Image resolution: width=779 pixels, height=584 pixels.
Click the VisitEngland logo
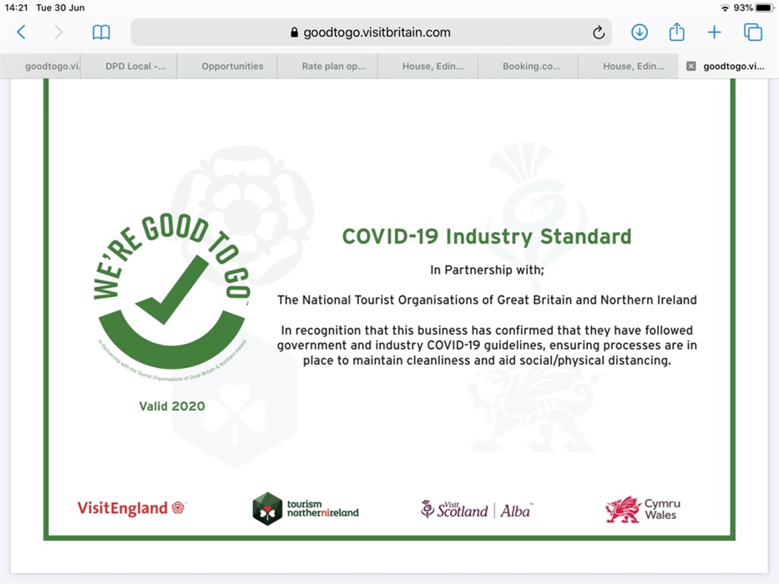coord(132,508)
